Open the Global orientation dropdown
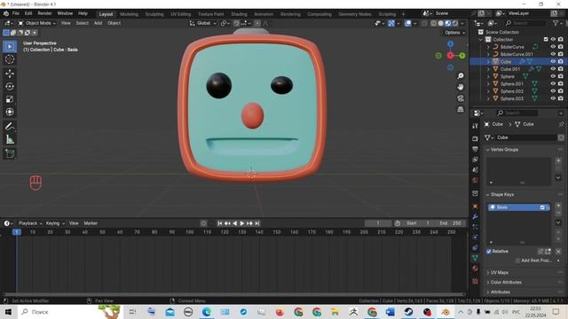The image size is (568, 319). point(203,23)
